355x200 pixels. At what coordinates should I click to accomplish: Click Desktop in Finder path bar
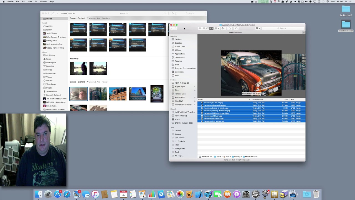236,157
